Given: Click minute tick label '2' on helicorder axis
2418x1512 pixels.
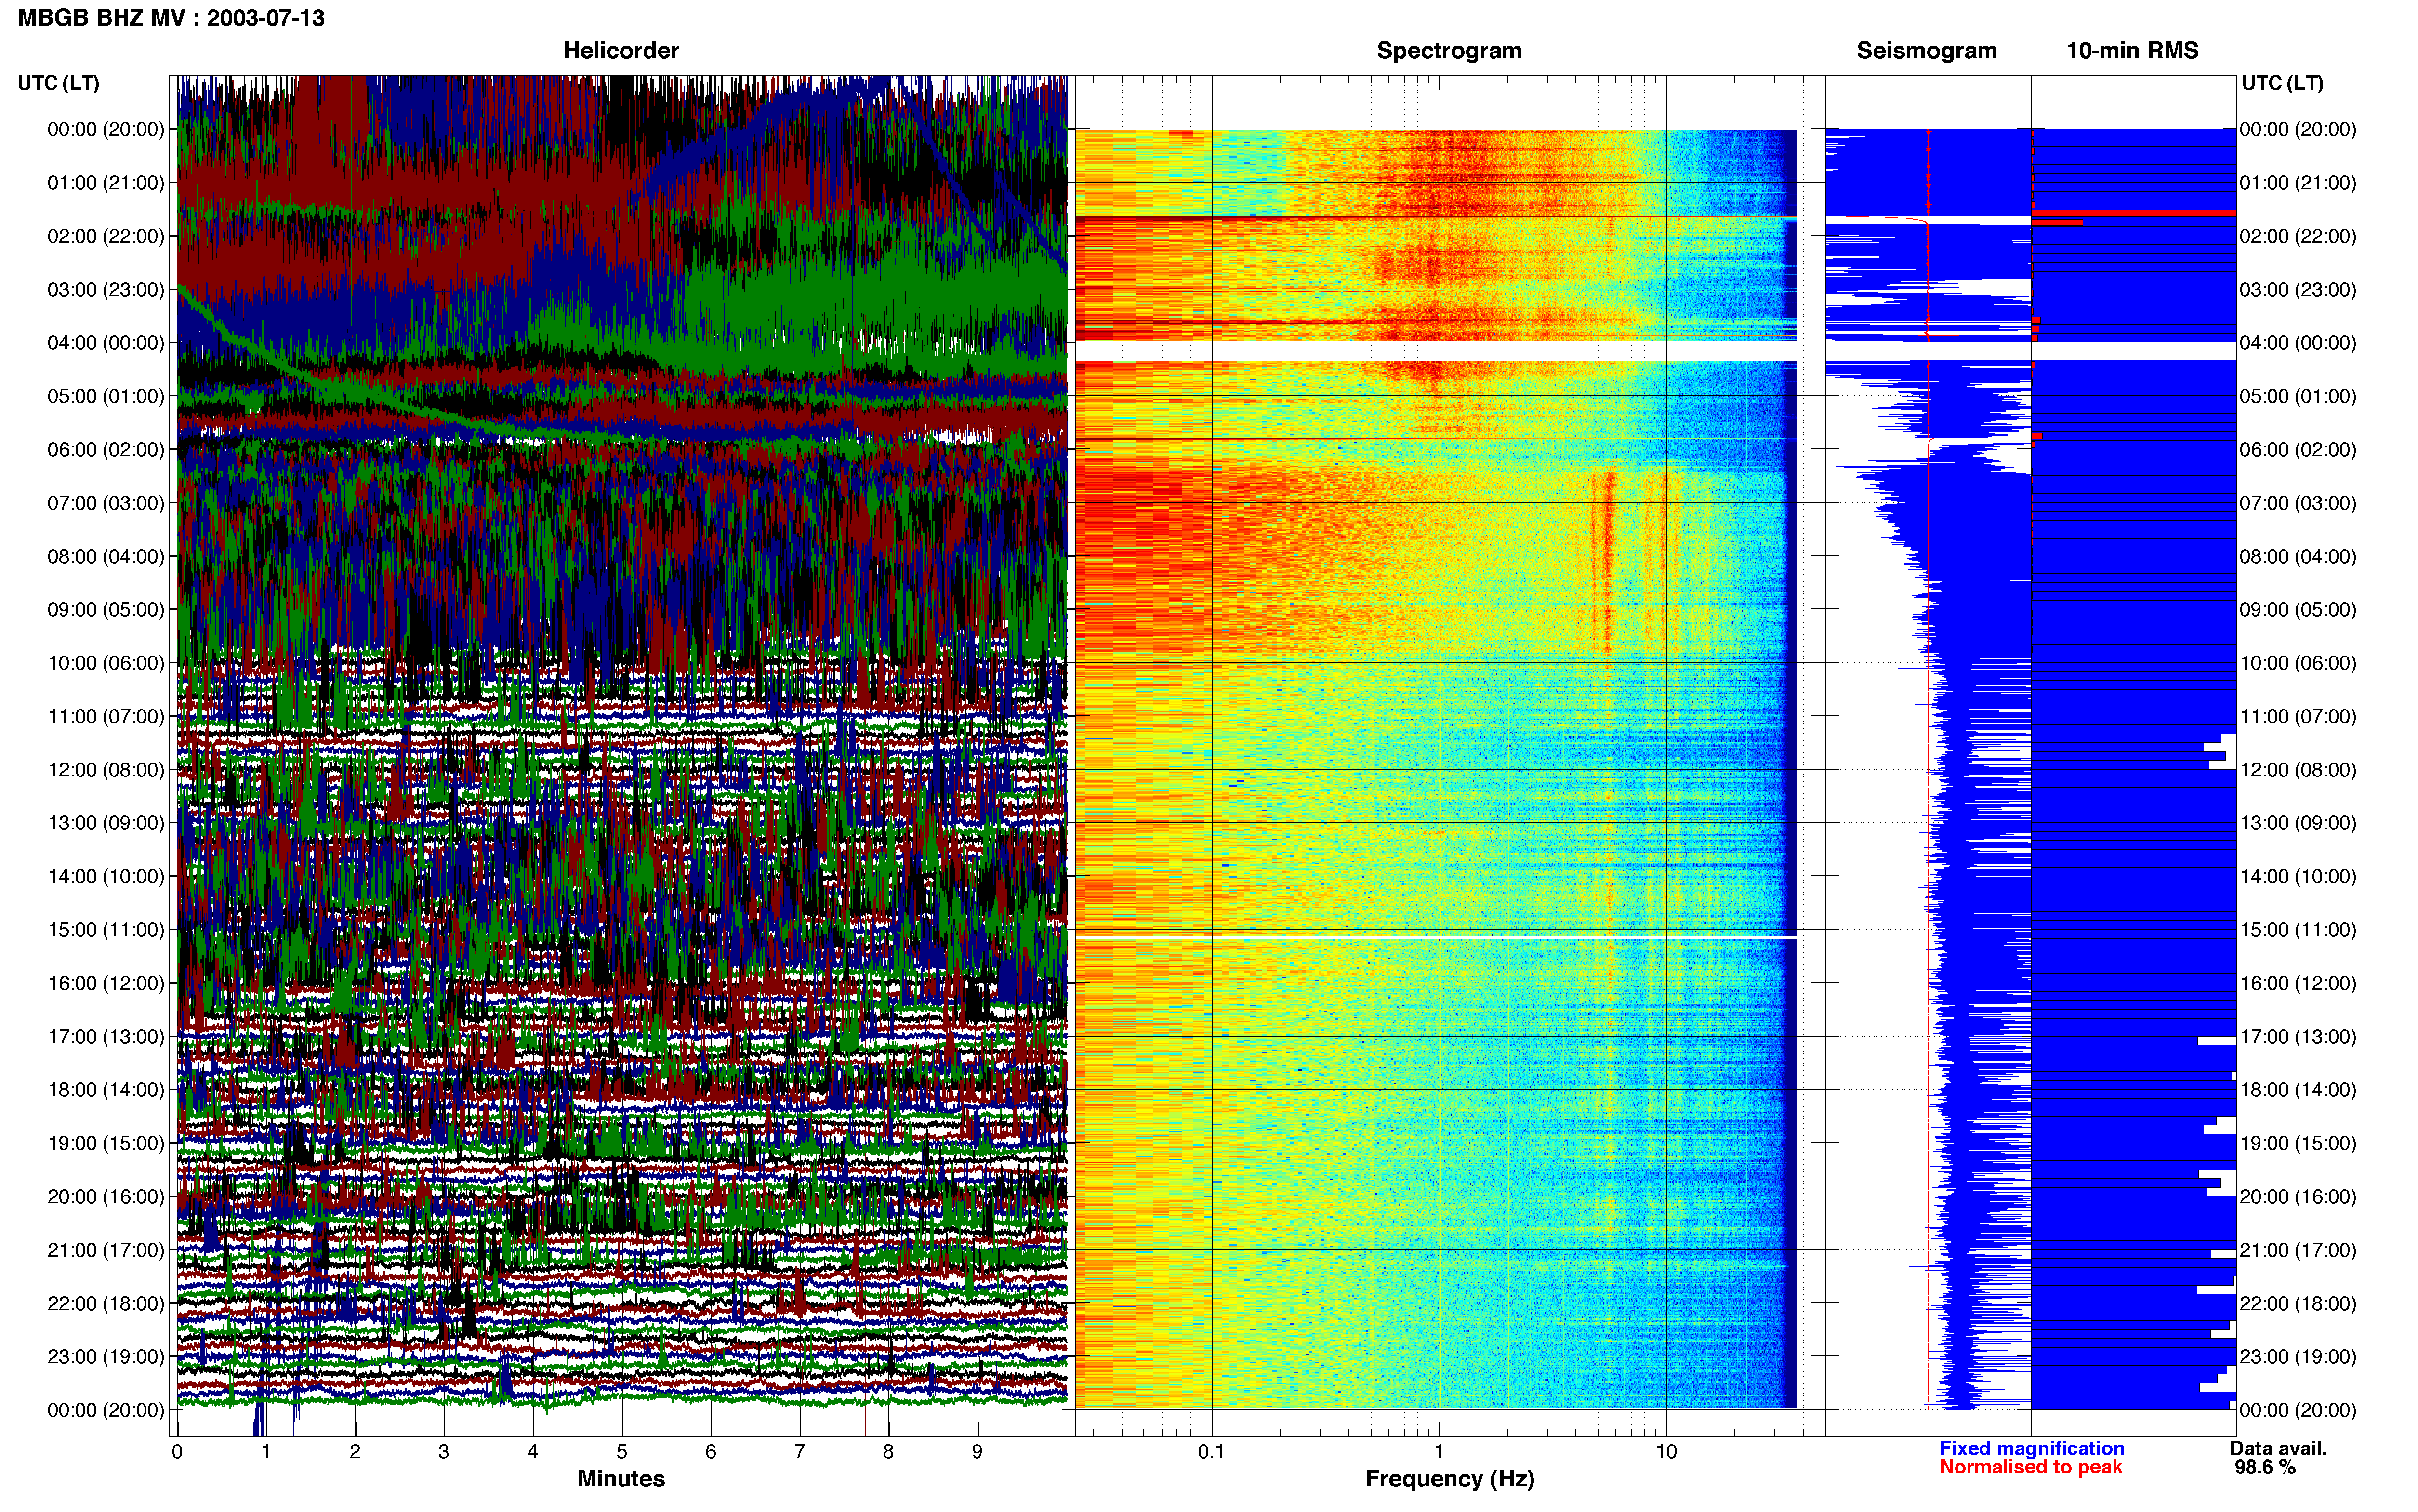Looking at the screenshot, I should tap(355, 1452).
